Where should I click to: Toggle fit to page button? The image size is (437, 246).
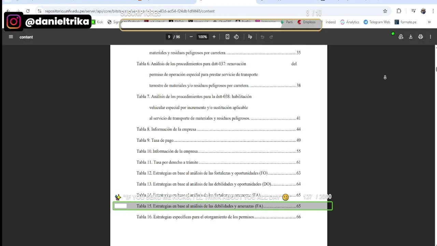pyautogui.click(x=227, y=37)
